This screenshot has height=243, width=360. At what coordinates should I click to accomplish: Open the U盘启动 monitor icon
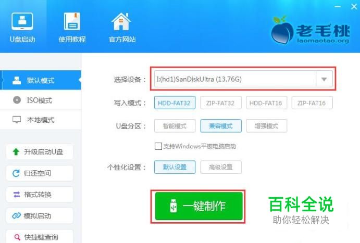[22, 21]
